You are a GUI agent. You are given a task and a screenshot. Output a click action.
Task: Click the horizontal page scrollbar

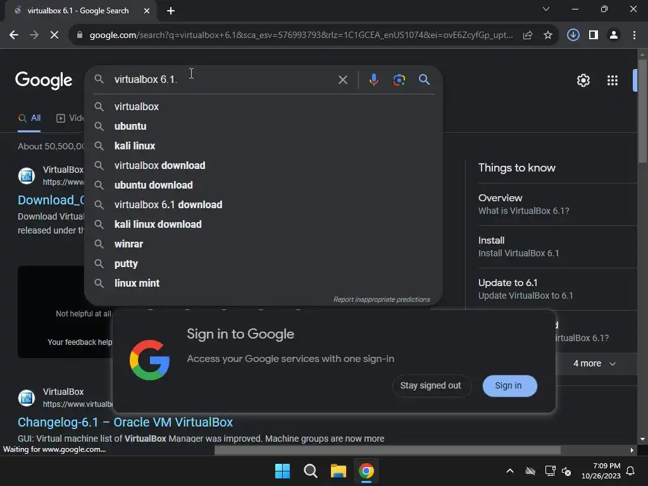point(387,451)
